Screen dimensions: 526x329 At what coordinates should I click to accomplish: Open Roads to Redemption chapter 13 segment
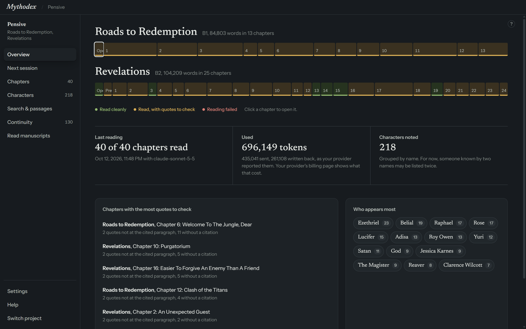[x=493, y=49]
